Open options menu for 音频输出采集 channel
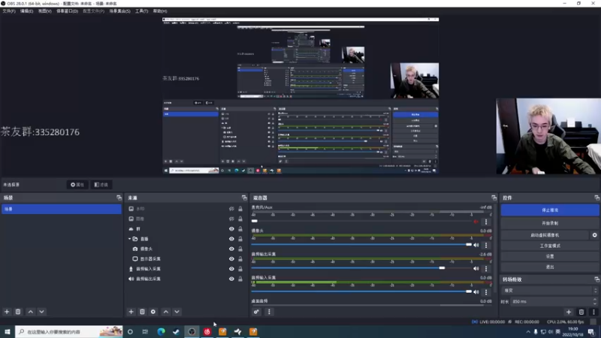The image size is (601, 338). click(486, 269)
